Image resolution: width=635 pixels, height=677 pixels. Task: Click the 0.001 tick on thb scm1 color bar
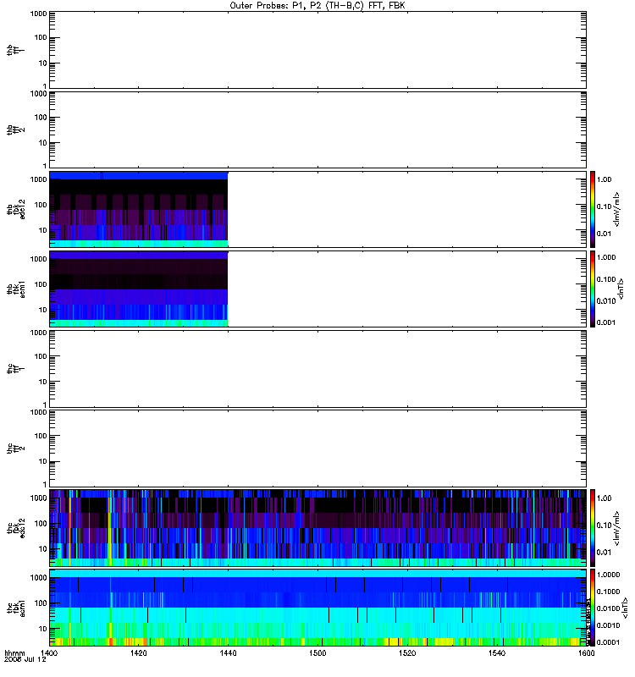(x=606, y=322)
